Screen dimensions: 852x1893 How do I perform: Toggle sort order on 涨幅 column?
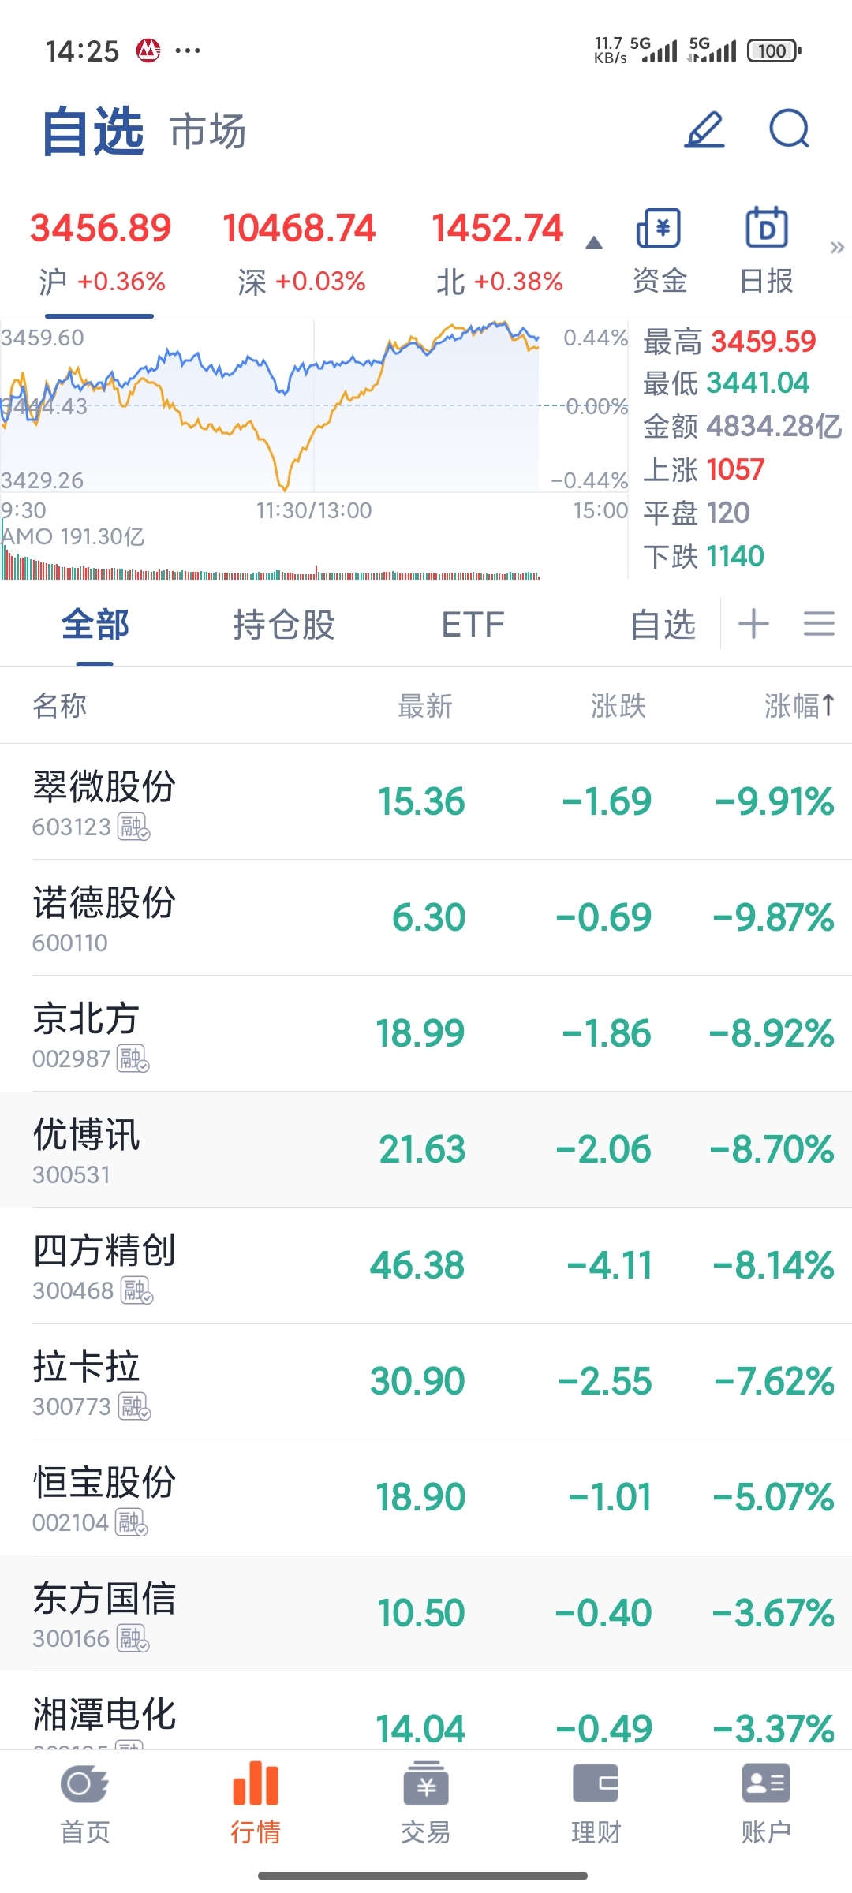coord(799,706)
